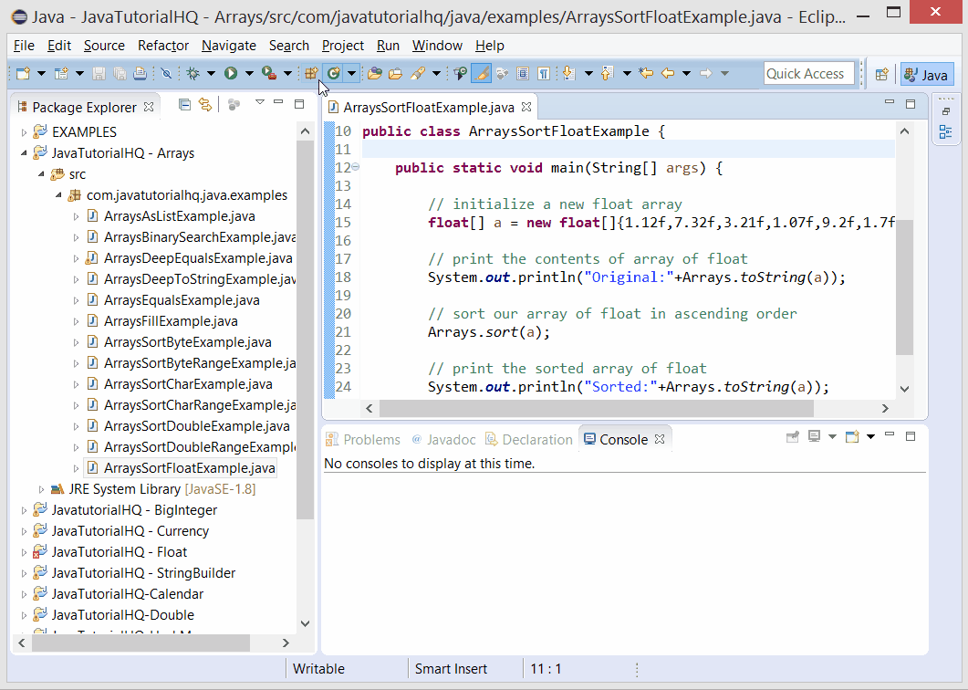Expand the JavaTutorialHQ - Currency project
Image resolution: width=968 pixels, height=690 pixels.
point(24,531)
